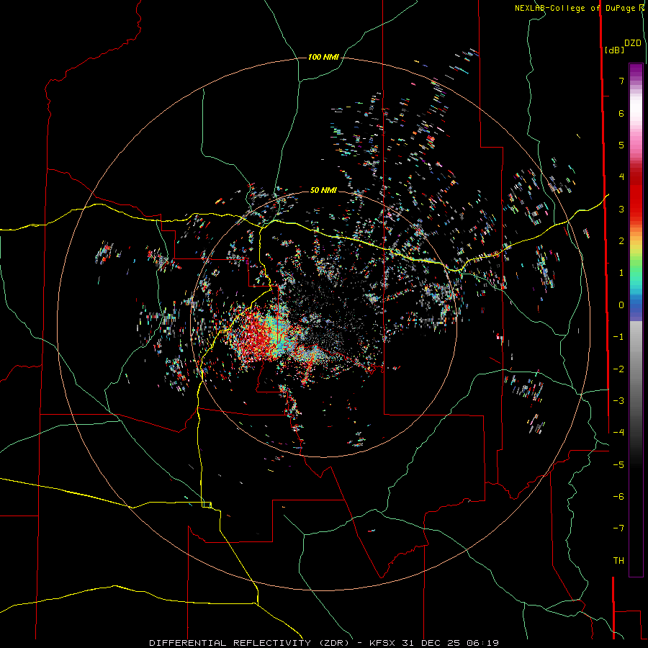This screenshot has width=648, height=648.
Task: Select the 0 value on the dB scale
Action: (x=621, y=305)
